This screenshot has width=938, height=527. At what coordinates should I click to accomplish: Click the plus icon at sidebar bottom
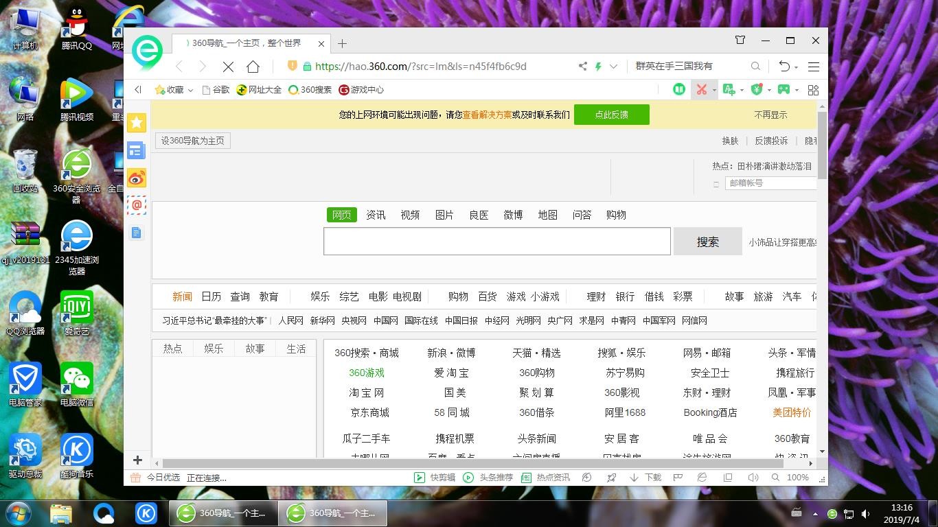(137, 460)
